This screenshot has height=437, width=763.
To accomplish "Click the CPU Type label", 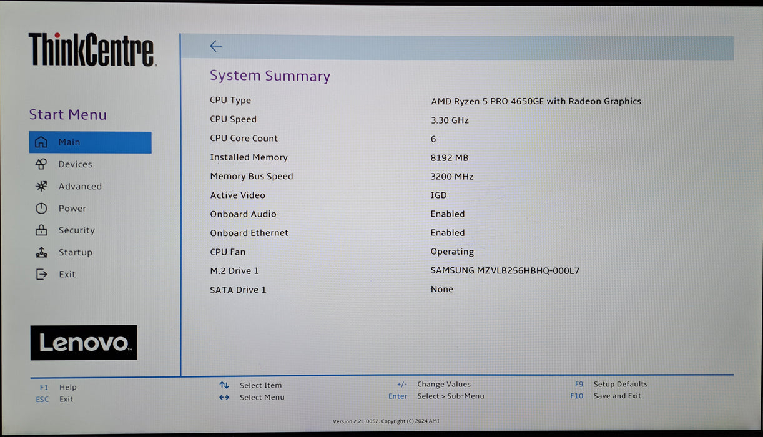I will point(230,101).
